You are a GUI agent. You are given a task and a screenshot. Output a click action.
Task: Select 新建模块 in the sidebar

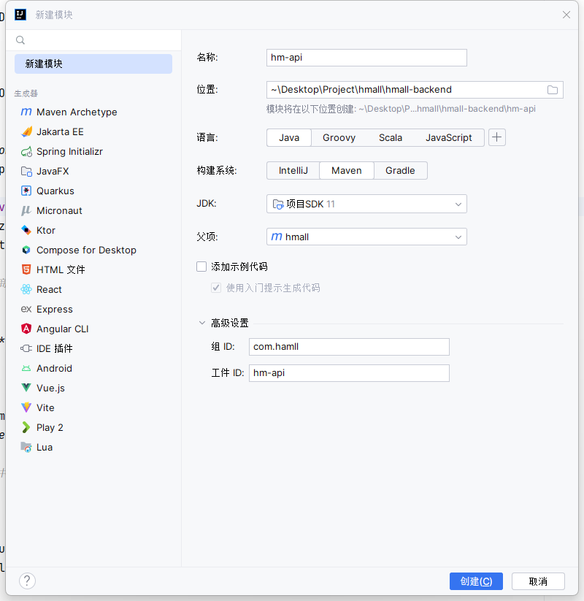click(93, 64)
